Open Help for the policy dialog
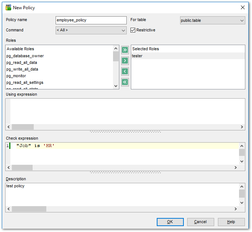252x232 pixels. coord(231,222)
